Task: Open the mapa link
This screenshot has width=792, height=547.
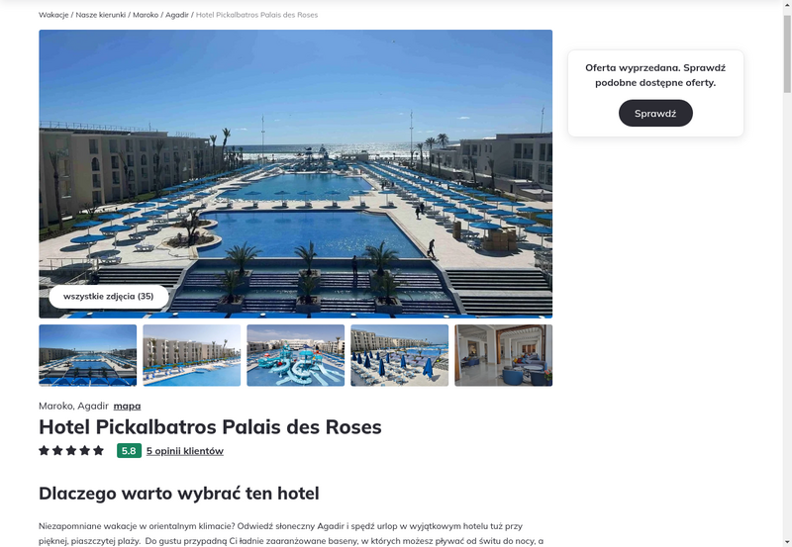Action: coord(128,406)
